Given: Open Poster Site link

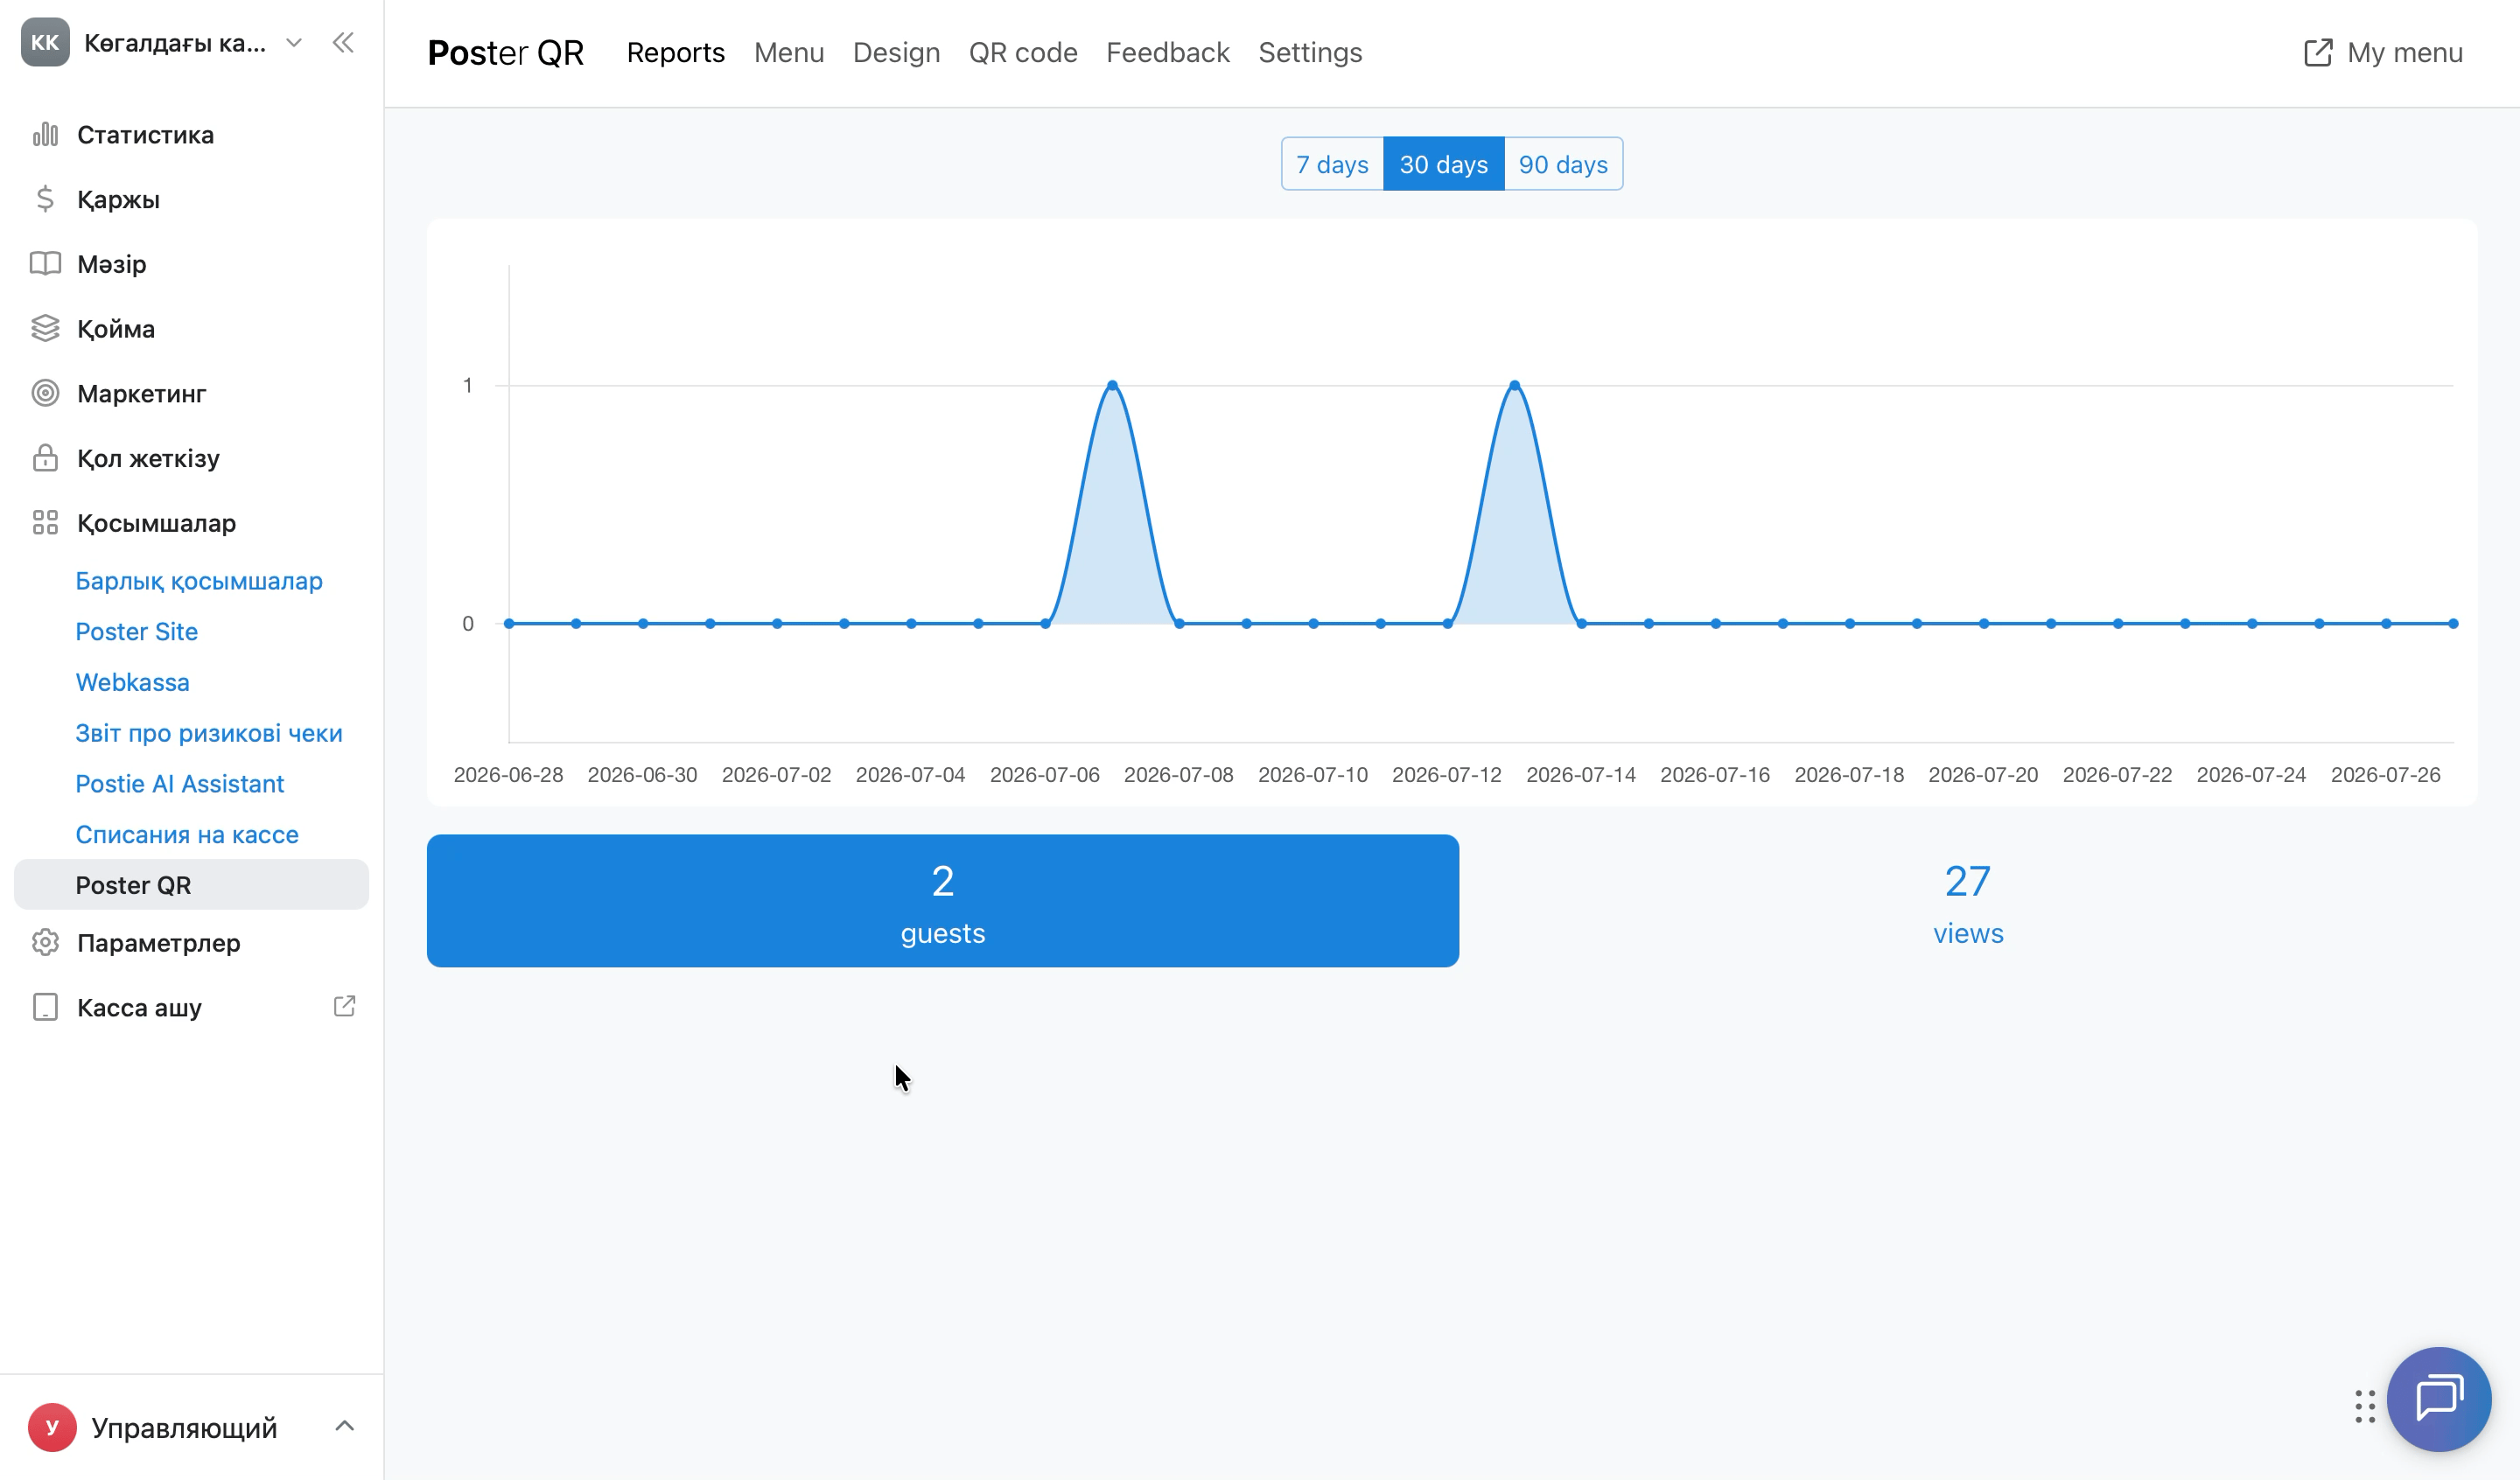Looking at the screenshot, I should (x=137, y=632).
